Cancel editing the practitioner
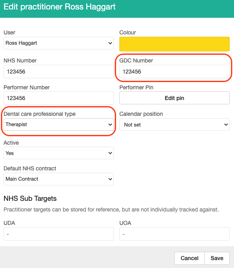234x268 pixels. [189, 258]
